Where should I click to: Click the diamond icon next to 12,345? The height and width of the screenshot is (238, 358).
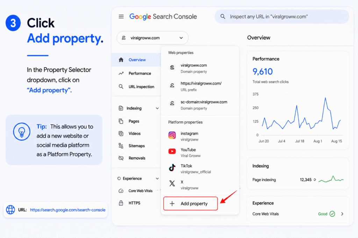(x=315, y=180)
